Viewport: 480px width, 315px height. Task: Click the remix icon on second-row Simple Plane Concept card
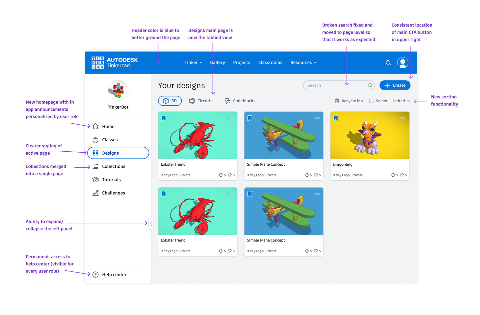[x=307, y=251]
